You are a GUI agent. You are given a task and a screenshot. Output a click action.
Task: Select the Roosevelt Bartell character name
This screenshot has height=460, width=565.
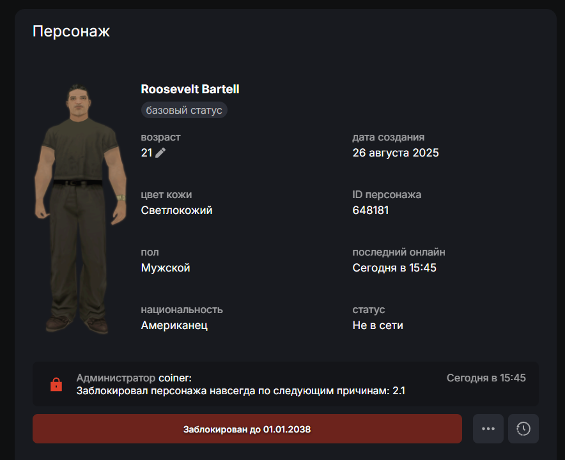click(190, 89)
